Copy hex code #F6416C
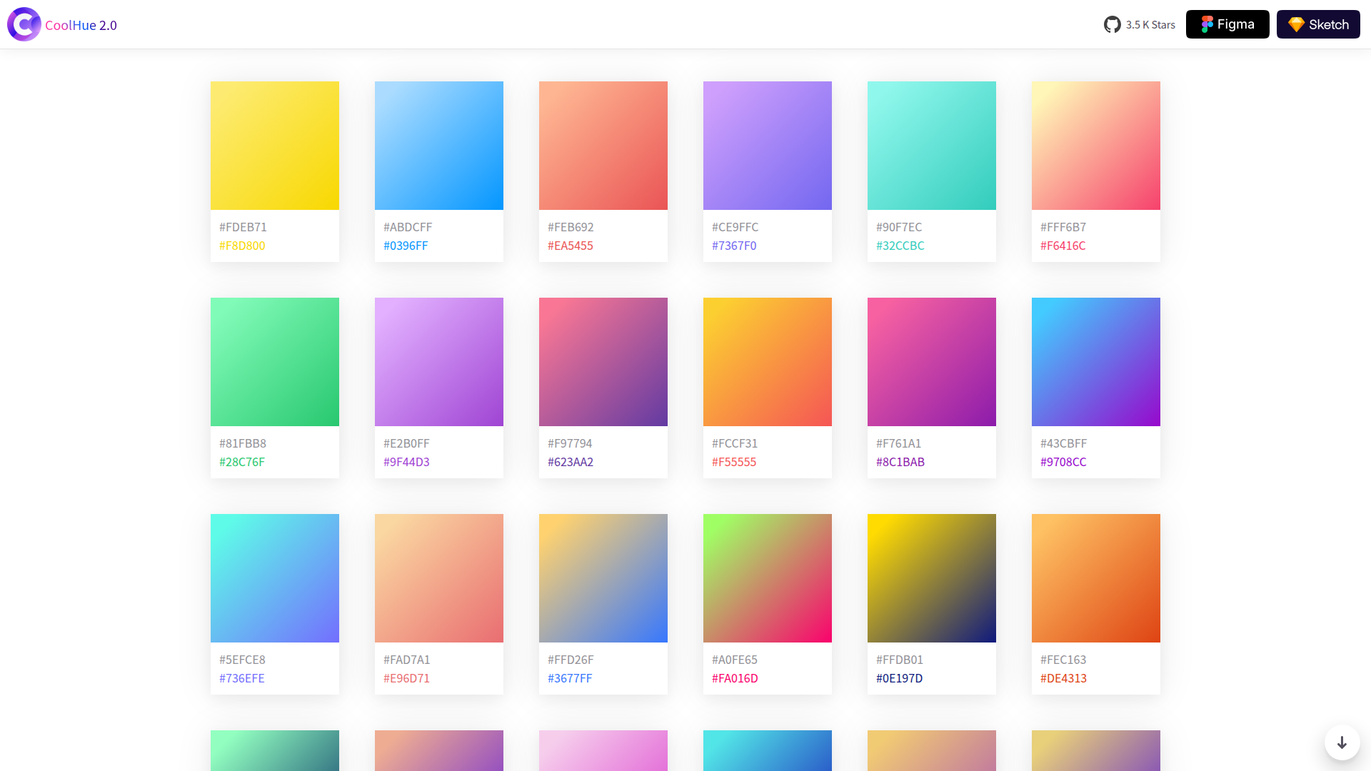The width and height of the screenshot is (1371, 771). pyautogui.click(x=1063, y=246)
